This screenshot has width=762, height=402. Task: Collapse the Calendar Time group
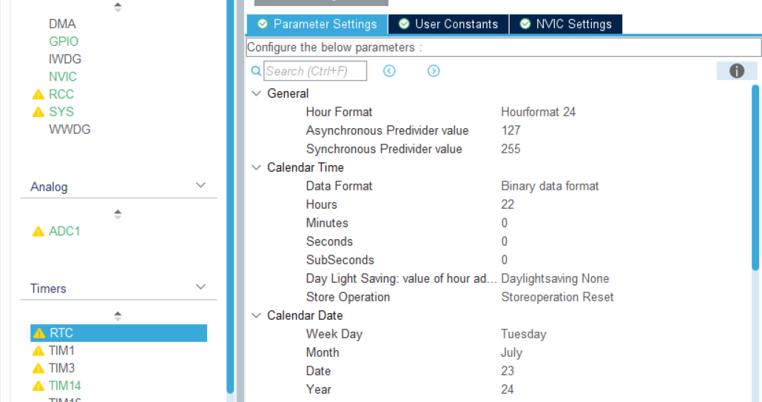pyautogui.click(x=256, y=167)
